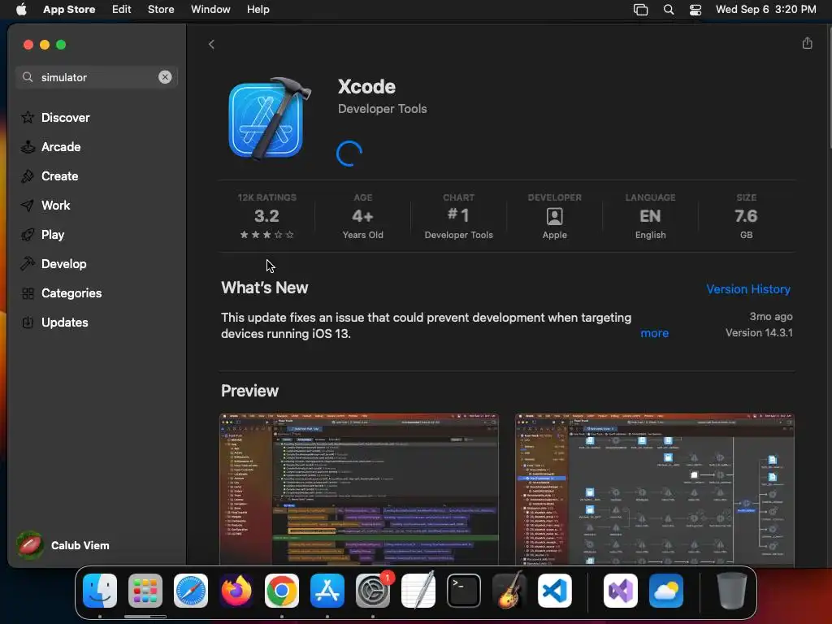Open Finder from the Dock
Screen dimensions: 832x624
[x=100, y=591]
